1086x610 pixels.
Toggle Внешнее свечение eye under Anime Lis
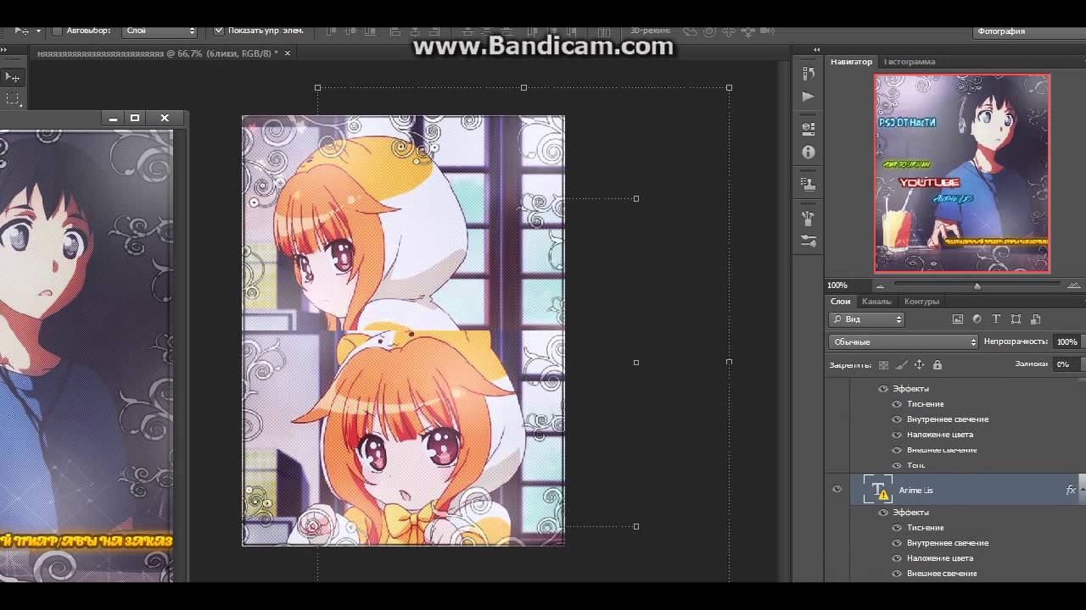point(897,574)
